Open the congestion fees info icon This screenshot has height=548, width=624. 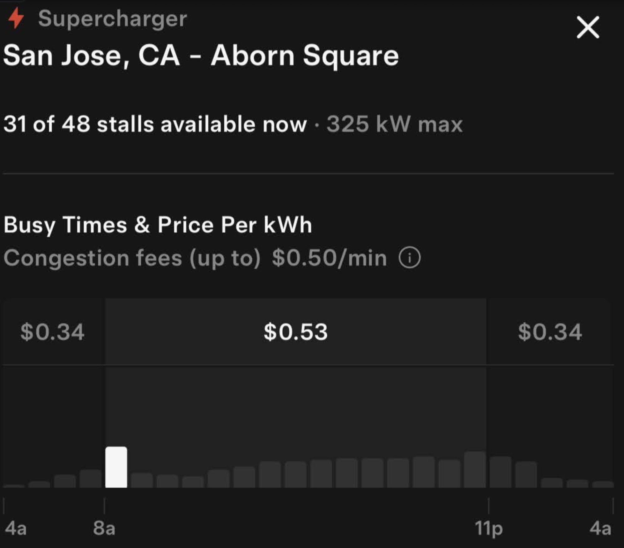(409, 258)
